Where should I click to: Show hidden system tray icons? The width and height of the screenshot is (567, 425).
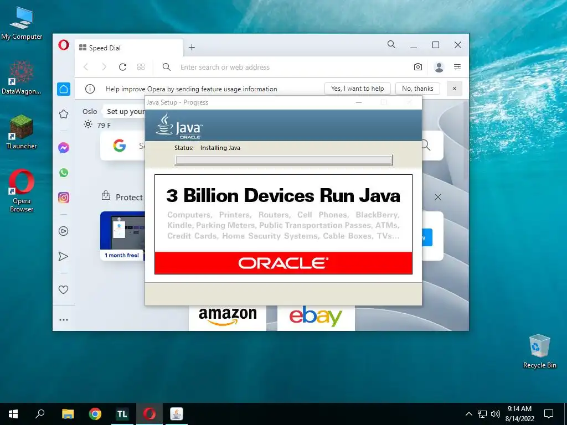click(468, 414)
